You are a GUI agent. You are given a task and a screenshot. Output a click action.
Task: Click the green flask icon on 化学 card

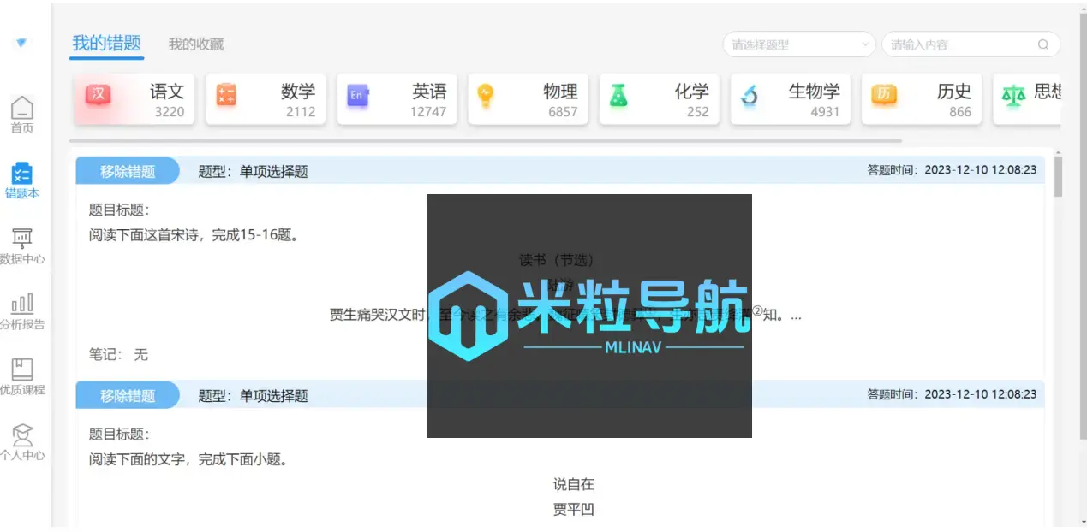tap(618, 95)
